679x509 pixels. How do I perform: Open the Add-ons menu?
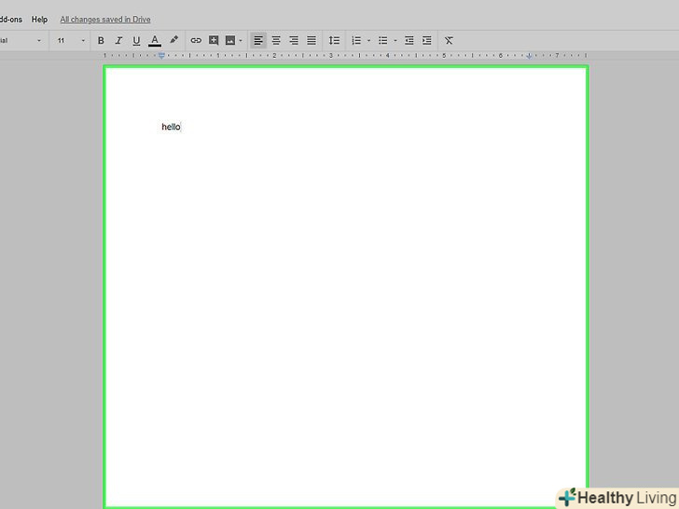pyautogui.click(x=11, y=20)
